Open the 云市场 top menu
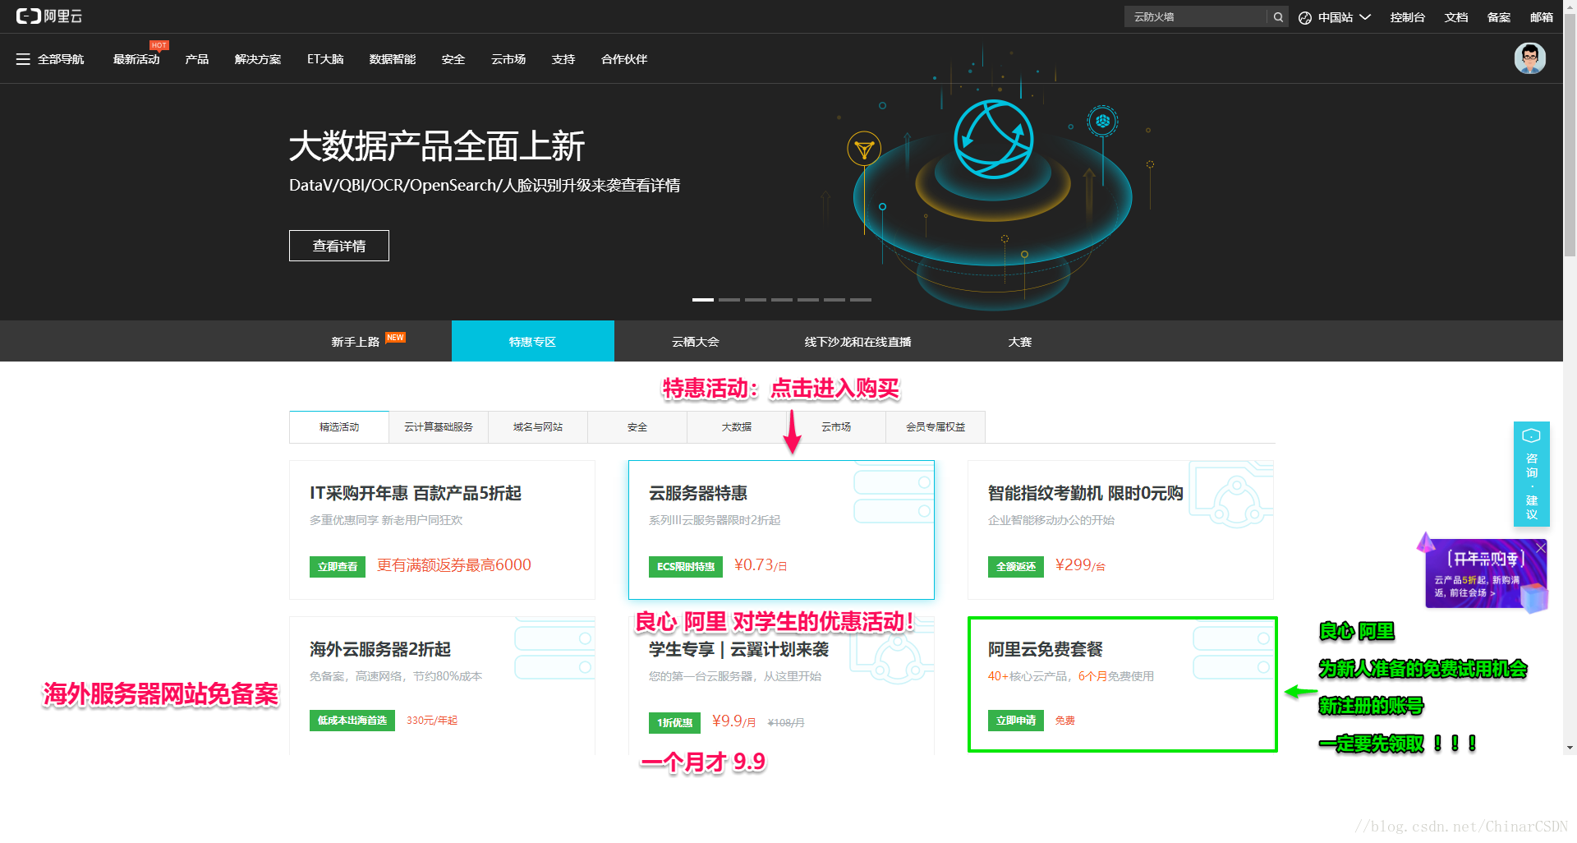 [508, 59]
